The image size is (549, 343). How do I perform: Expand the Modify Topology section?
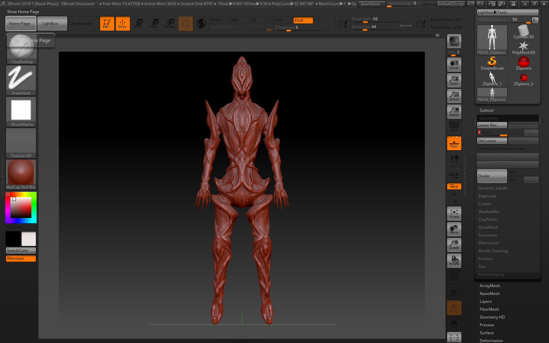(x=493, y=251)
